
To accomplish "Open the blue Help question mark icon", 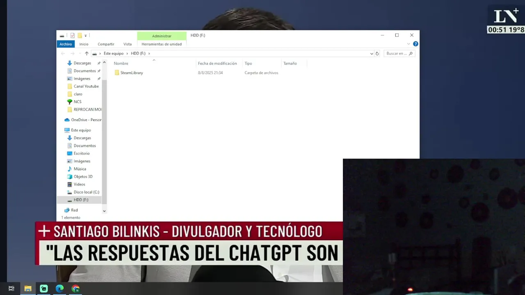I will [x=415, y=44].
